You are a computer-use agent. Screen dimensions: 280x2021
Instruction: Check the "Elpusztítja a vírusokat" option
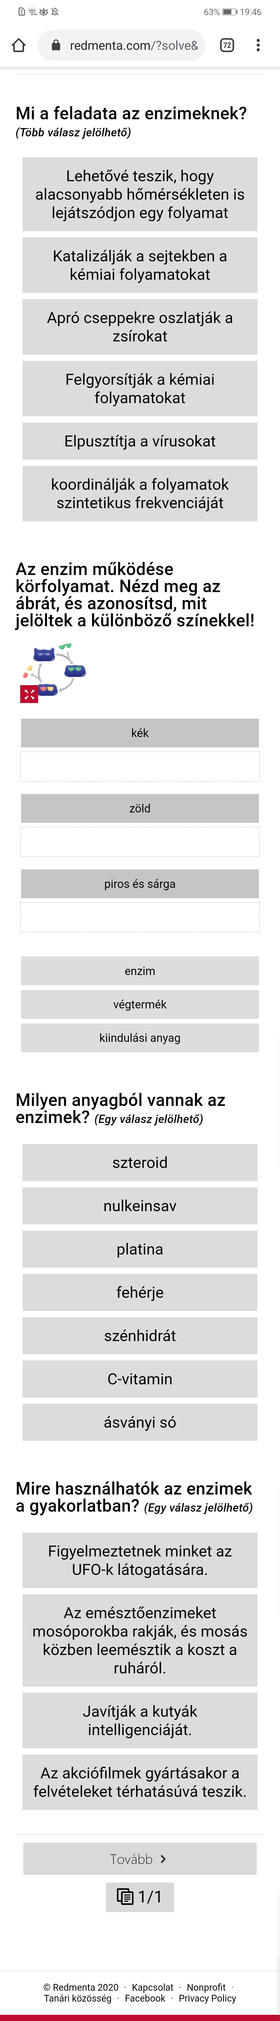pyautogui.click(x=139, y=441)
